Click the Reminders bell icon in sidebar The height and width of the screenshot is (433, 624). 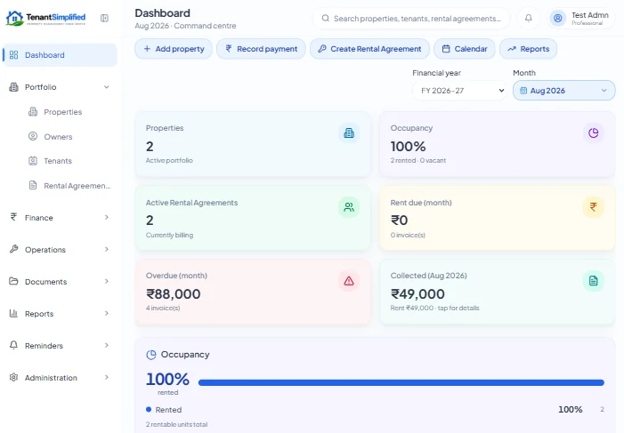[x=13, y=345]
